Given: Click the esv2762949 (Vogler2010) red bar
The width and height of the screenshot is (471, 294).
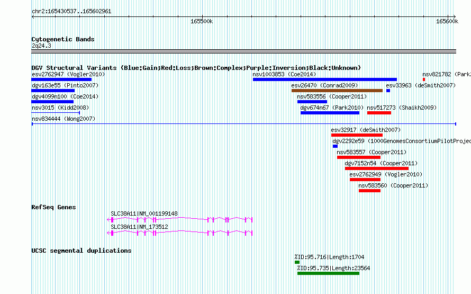Looking at the screenshot, I should coord(365,180).
